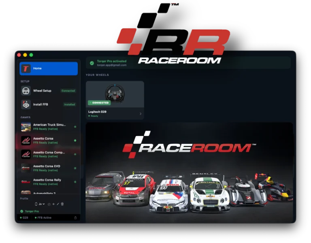Click the import profile icon
Image resolution: width=311 pixels, height=243 pixels.
pyautogui.click(x=49, y=204)
